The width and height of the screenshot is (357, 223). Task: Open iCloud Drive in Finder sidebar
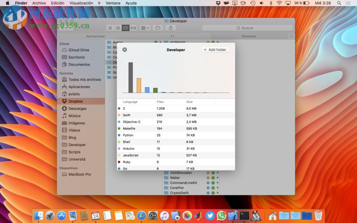(79, 50)
